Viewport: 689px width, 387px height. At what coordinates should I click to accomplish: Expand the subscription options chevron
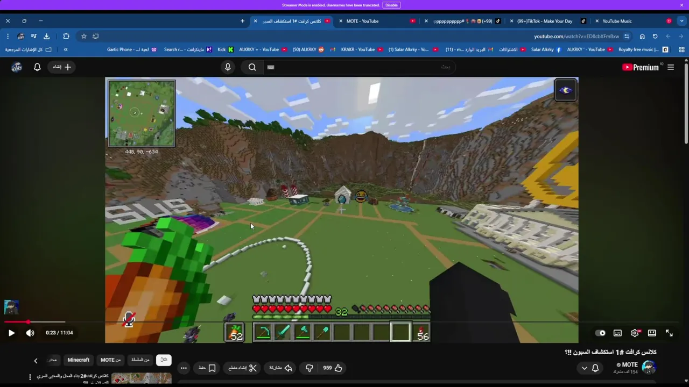tap(585, 368)
